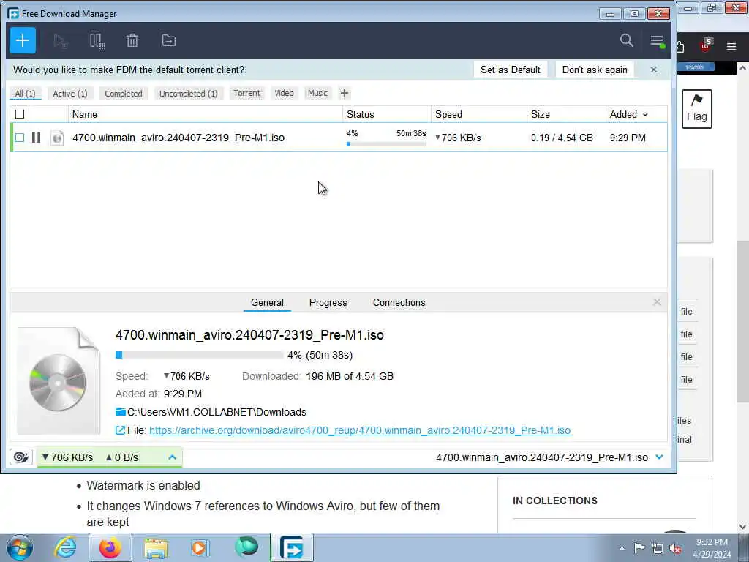Image resolution: width=749 pixels, height=562 pixels.
Task: Start selected downloads with play icon
Action: pyautogui.click(x=61, y=41)
